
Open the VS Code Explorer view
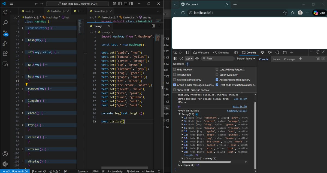[5, 13]
